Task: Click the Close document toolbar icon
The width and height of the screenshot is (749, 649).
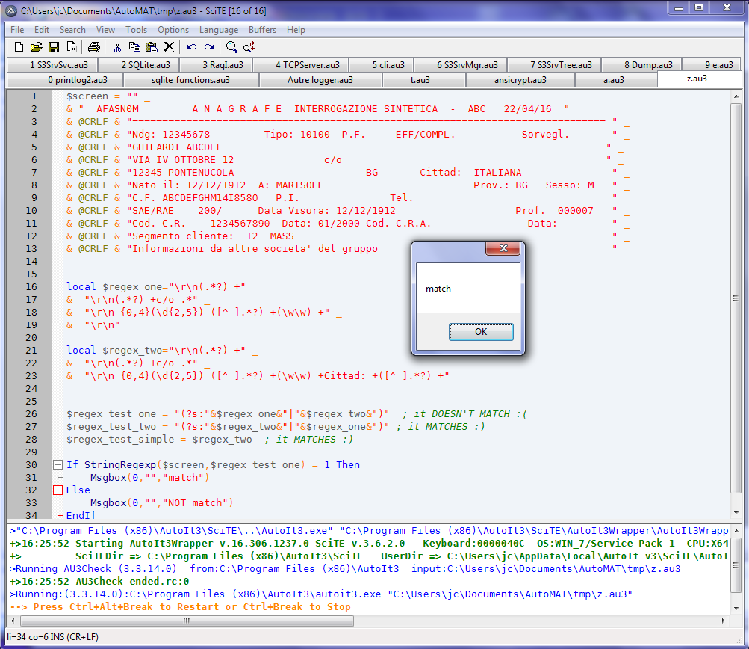Action: (x=72, y=47)
